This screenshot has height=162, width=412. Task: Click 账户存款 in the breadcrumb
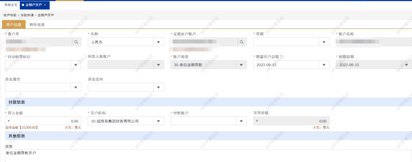click(10, 15)
